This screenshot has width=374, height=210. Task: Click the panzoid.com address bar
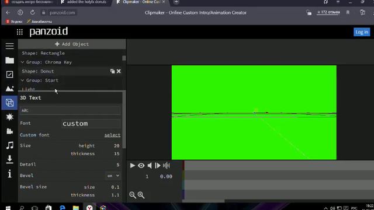click(x=63, y=13)
